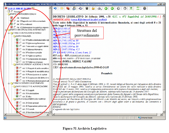The width and height of the screenshot is (169, 133).
Task: Select Art. 23 Contratti tree row
Action: click(x=28, y=109)
